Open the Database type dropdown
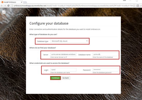Image resolution: width=142 pixels, height=100 pixels. (69, 41)
